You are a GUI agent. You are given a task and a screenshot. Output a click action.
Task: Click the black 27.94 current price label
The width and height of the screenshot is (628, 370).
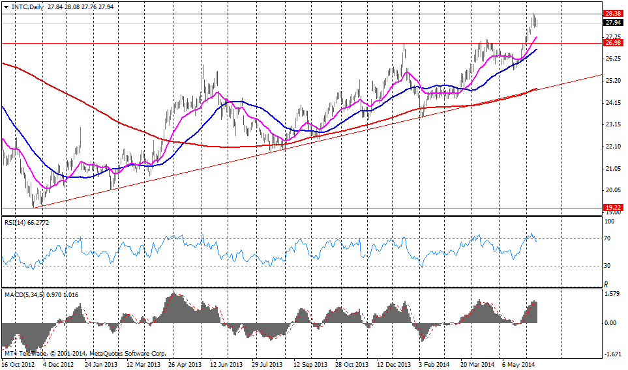pyautogui.click(x=612, y=22)
